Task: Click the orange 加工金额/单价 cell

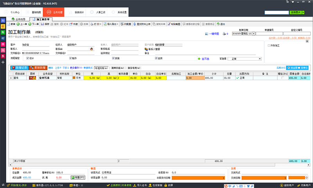Action: click(195, 78)
